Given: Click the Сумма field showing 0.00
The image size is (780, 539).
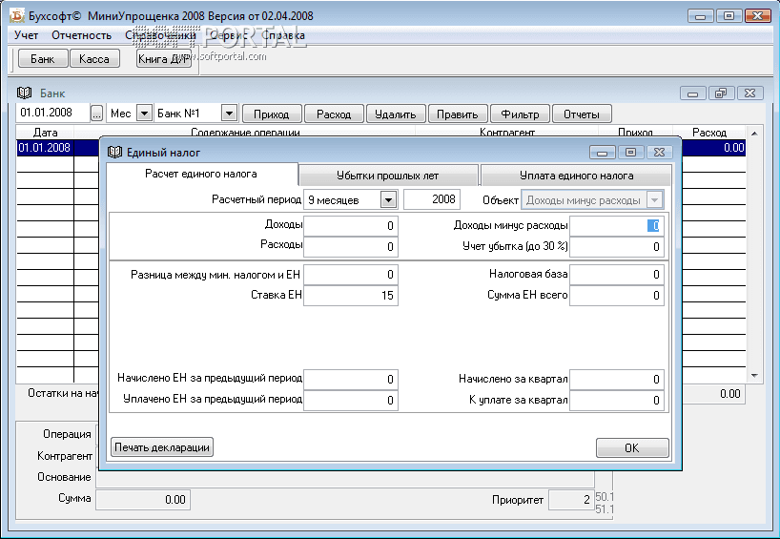Looking at the screenshot, I should [x=143, y=500].
